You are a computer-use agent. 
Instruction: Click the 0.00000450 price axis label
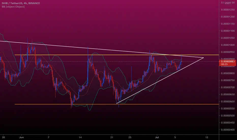pyautogui.click(x=228, y=123)
